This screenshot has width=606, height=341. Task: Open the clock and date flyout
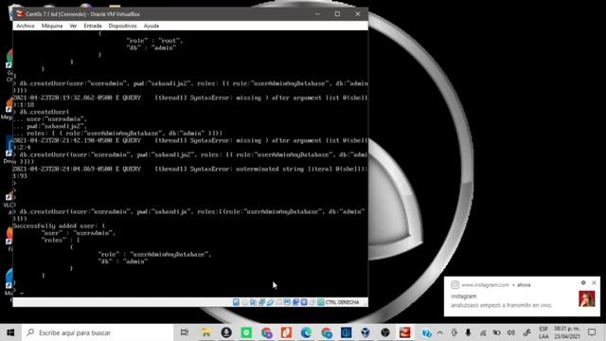click(x=567, y=332)
